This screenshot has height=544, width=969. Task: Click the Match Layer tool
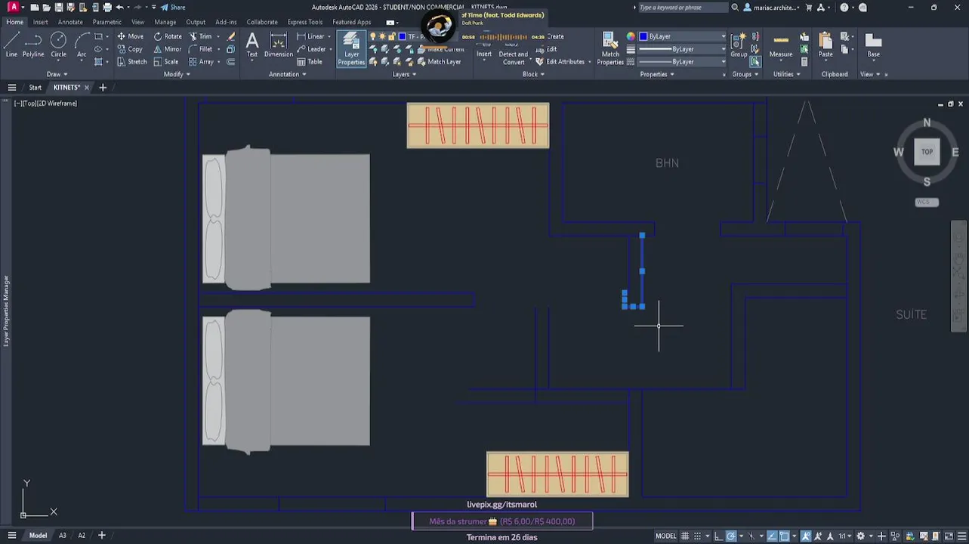(x=438, y=62)
